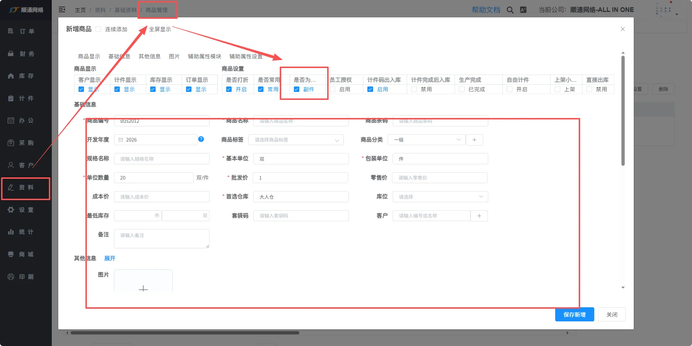Click the 保存新增 button
Viewport: 692px width, 346px height.
coord(574,315)
